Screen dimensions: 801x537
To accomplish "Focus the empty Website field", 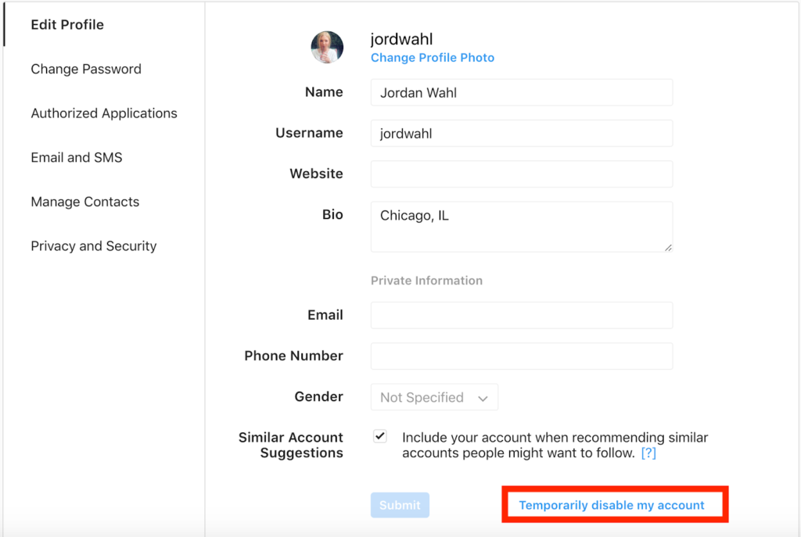I will (522, 174).
